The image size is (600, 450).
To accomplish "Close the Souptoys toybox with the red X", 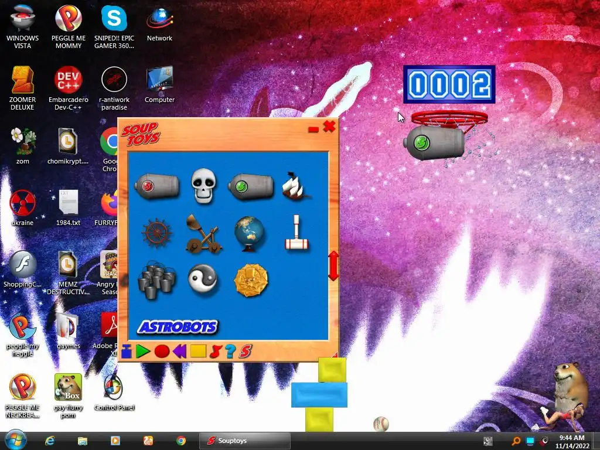I will click(x=329, y=127).
